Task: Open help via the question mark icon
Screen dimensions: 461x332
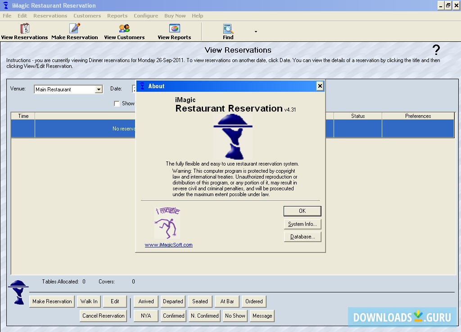Action: coord(435,50)
